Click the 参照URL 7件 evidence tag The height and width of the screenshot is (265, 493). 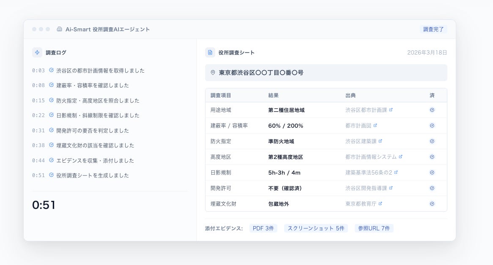374,228
